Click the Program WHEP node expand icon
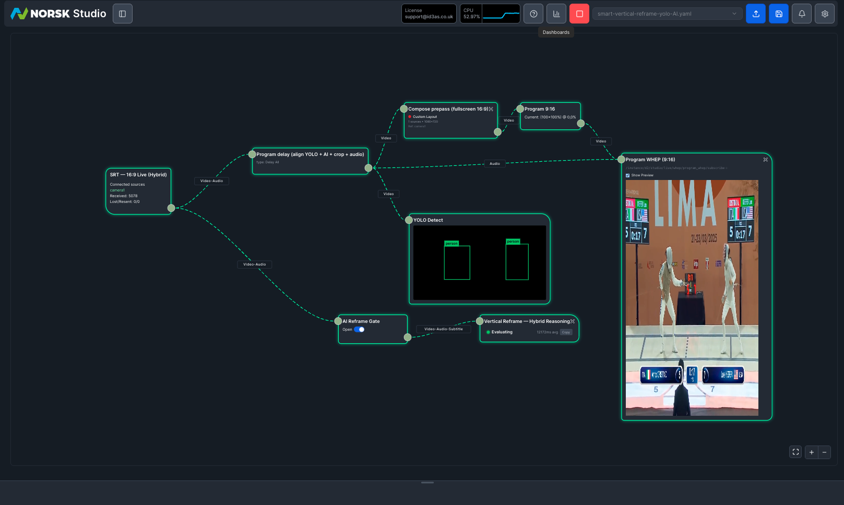Screen dimensions: 844x505 click(x=766, y=160)
